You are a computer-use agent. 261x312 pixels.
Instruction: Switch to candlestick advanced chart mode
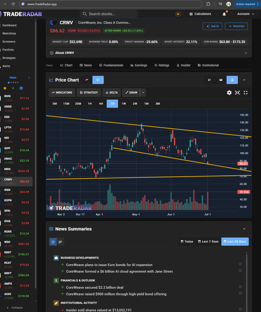coord(98,80)
